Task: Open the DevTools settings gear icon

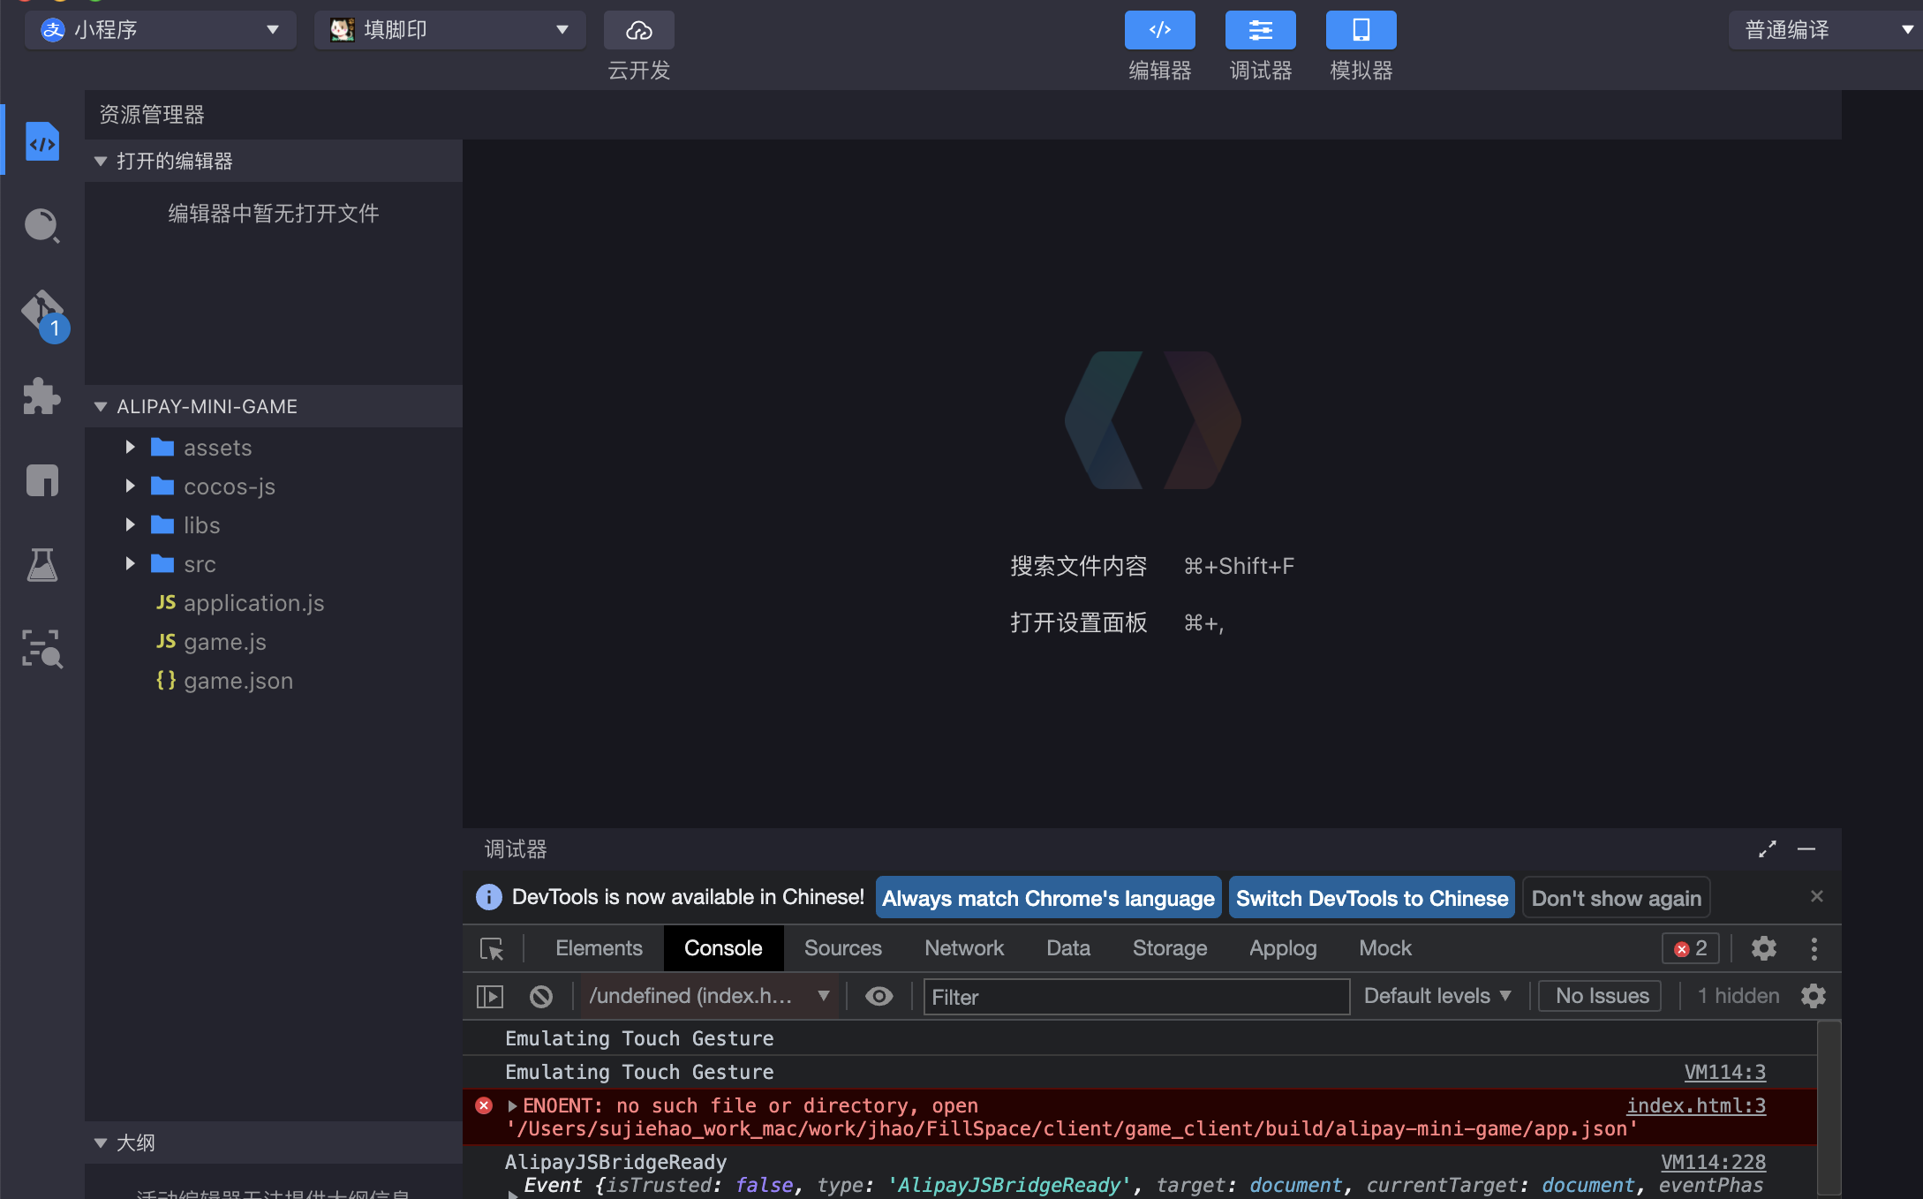Action: (x=1763, y=948)
